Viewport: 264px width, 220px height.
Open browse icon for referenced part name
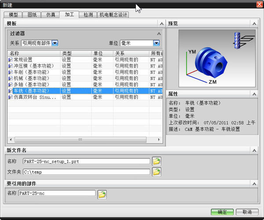[x=102, y=194]
